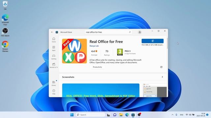Open the Wi-Fi network tray icon
This screenshot has width=211, height=118.
pyautogui.click(x=187, y=115)
